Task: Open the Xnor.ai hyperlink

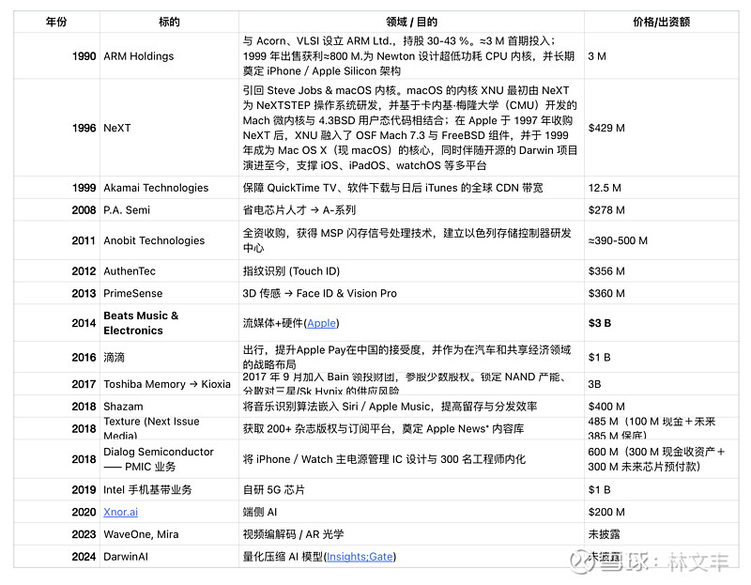Action: (121, 512)
